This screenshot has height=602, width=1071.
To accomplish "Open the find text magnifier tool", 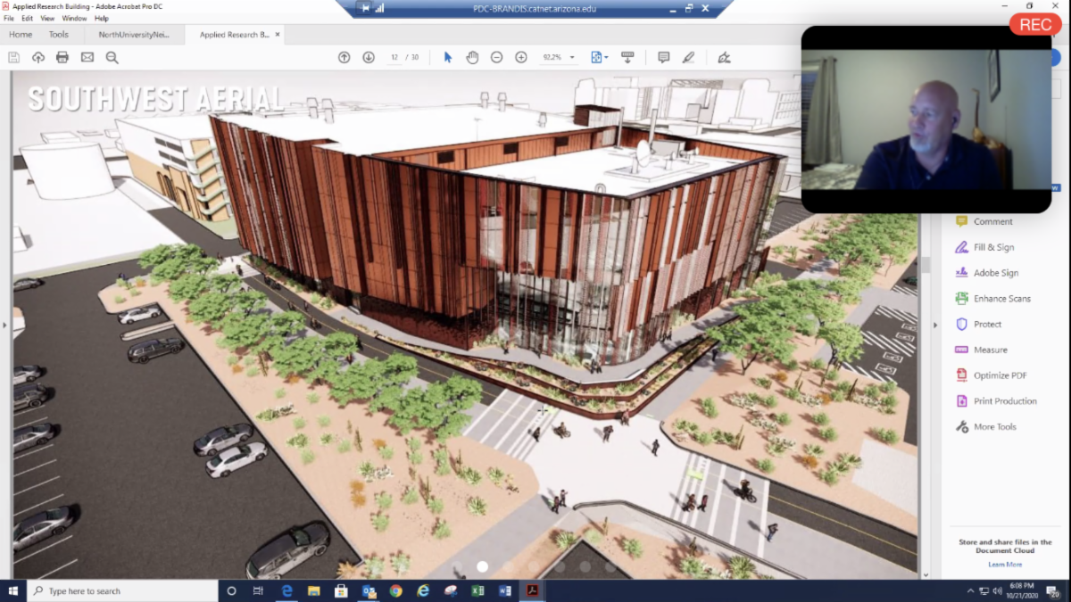I will point(112,57).
